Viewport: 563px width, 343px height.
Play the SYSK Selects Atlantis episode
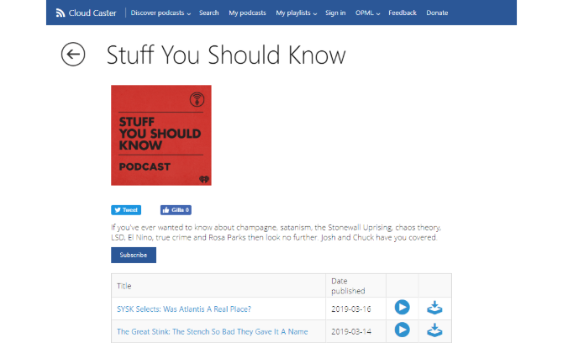coord(402,308)
